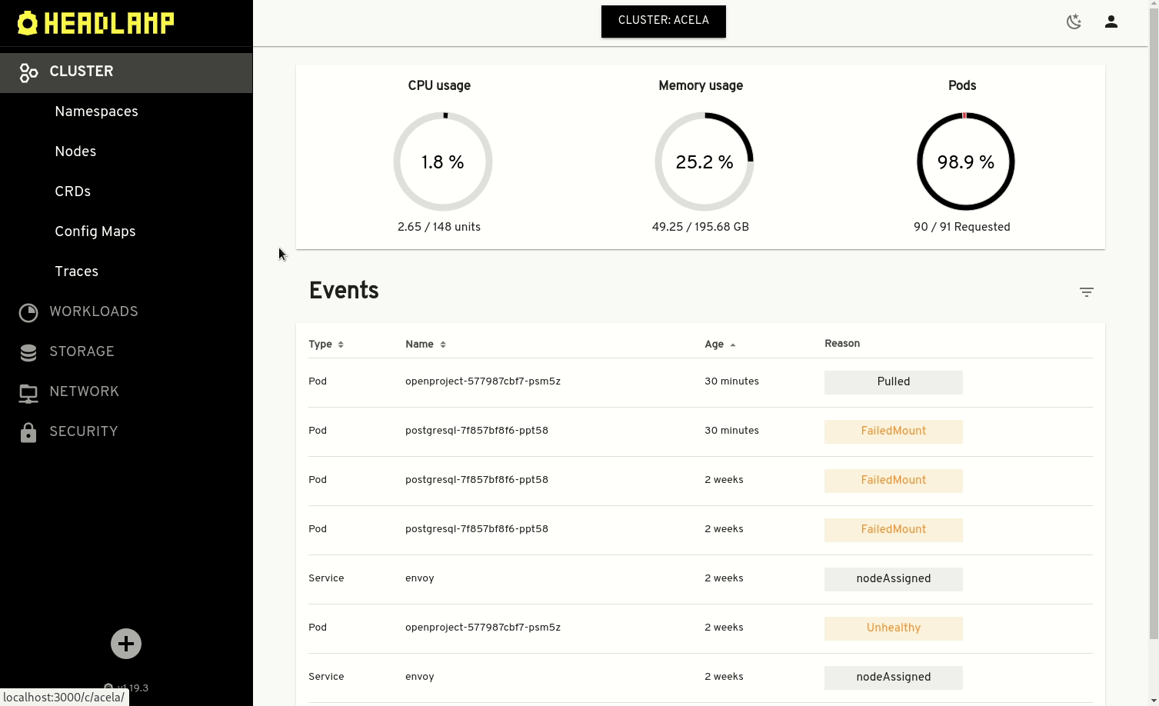Click the v1.19.3 version link

coord(131,688)
